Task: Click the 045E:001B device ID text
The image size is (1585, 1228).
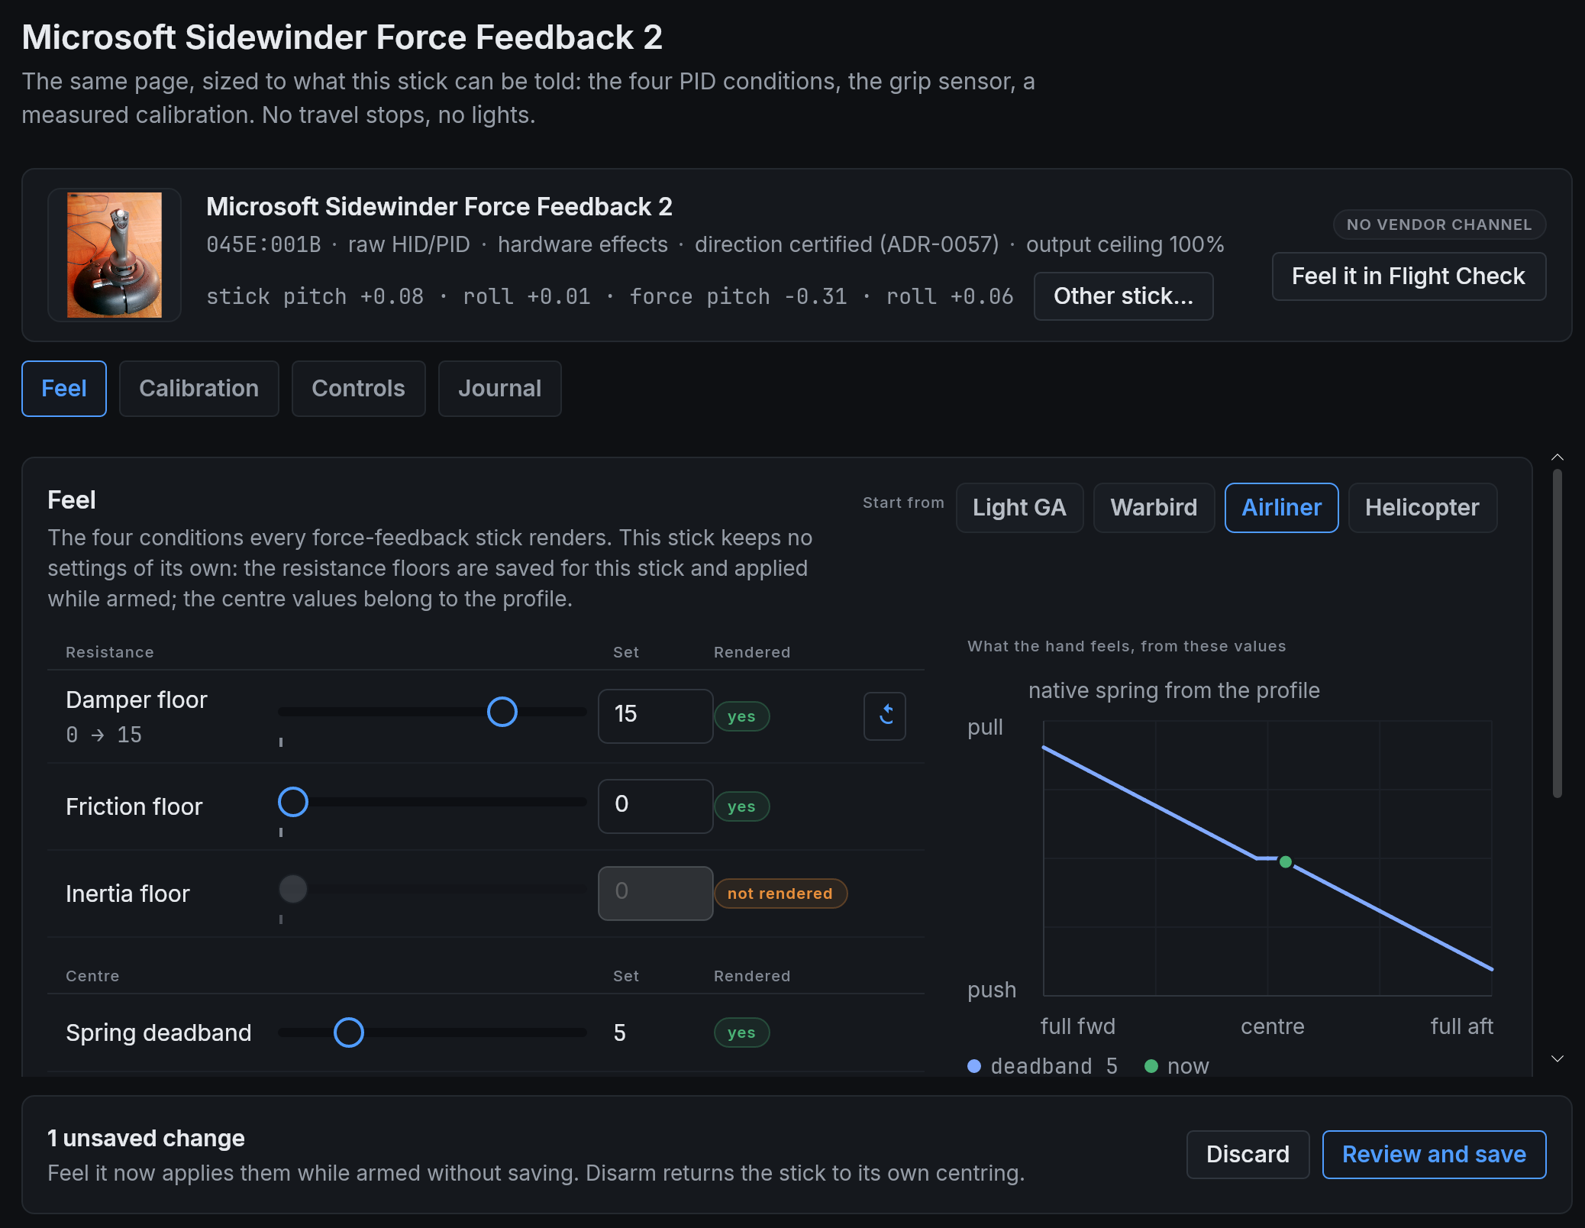Action: click(x=263, y=244)
